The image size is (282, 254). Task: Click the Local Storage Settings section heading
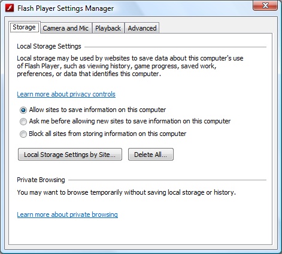click(x=49, y=46)
